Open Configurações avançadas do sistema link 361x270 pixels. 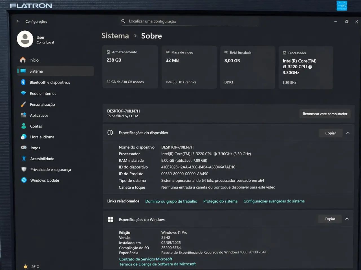point(274,201)
